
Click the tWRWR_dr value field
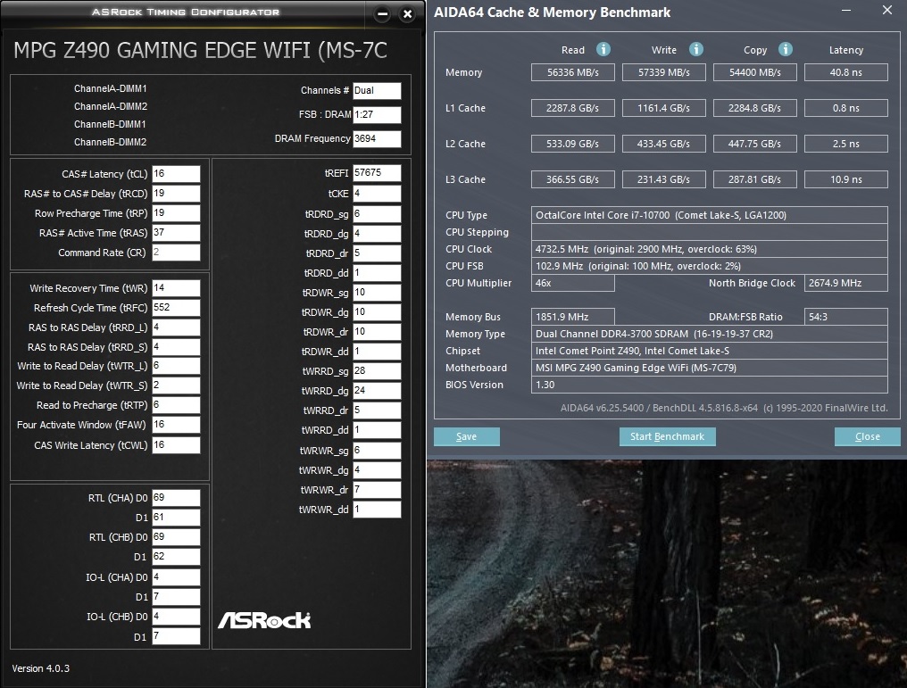pyautogui.click(x=377, y=490)
